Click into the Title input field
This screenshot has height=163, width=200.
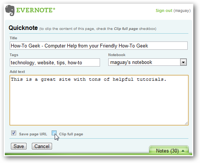click(x=99, y=46)
